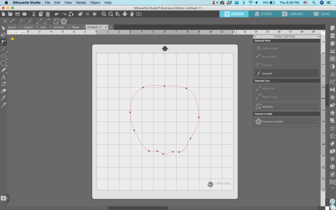
Task: Click the Simplify button in Point Editing
Action: (287, 107)
